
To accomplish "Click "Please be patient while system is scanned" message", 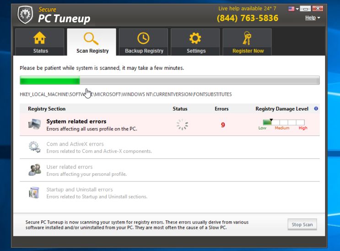I will coord(102,68).
